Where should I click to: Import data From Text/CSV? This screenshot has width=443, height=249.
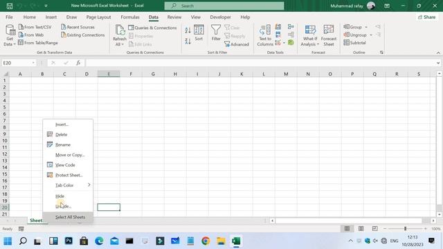(35, 27)
